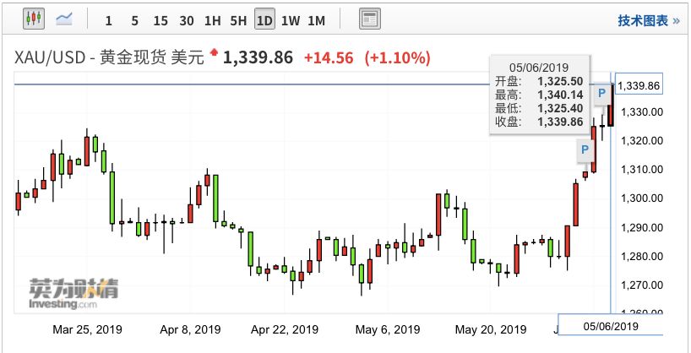Click the upper P marker on chart
Screen dimensions: 691x353
(601, 94)
